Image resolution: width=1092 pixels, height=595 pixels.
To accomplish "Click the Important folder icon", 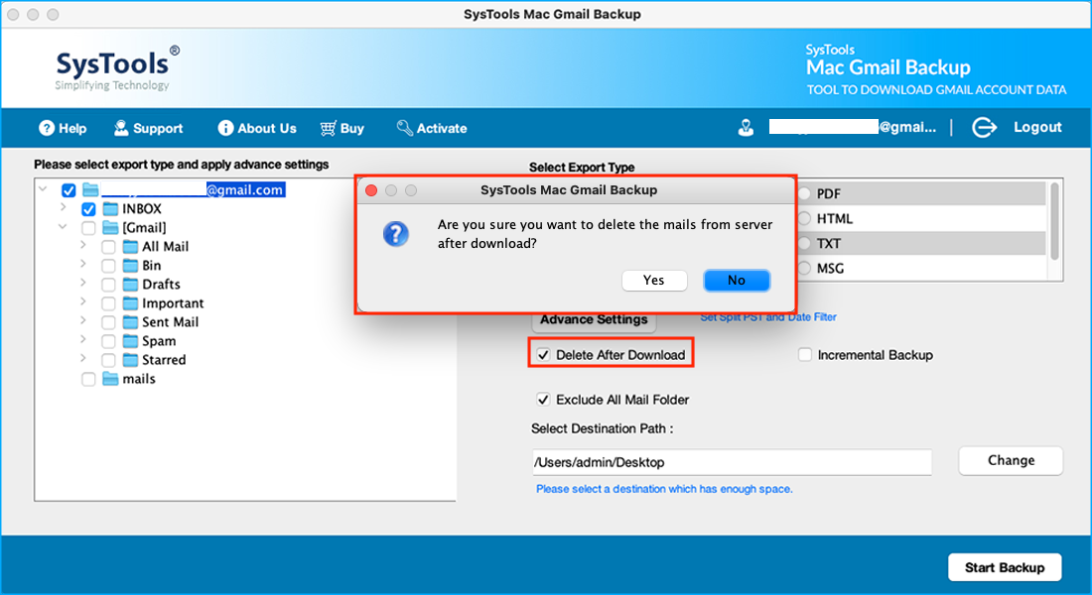I will 130,303.
